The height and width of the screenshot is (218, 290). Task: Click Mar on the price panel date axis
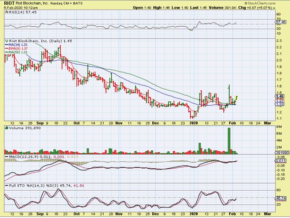(x=267, y=123)
